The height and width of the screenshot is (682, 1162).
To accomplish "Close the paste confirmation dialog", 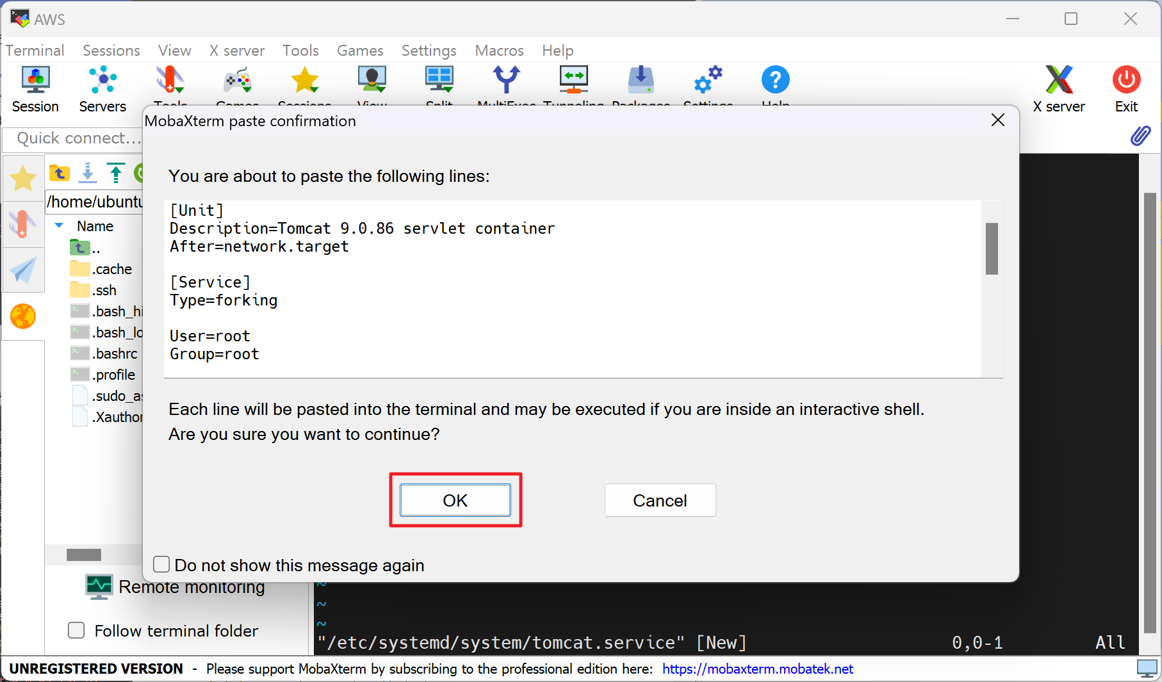I will pyautogui.click(x=997, y=120).
